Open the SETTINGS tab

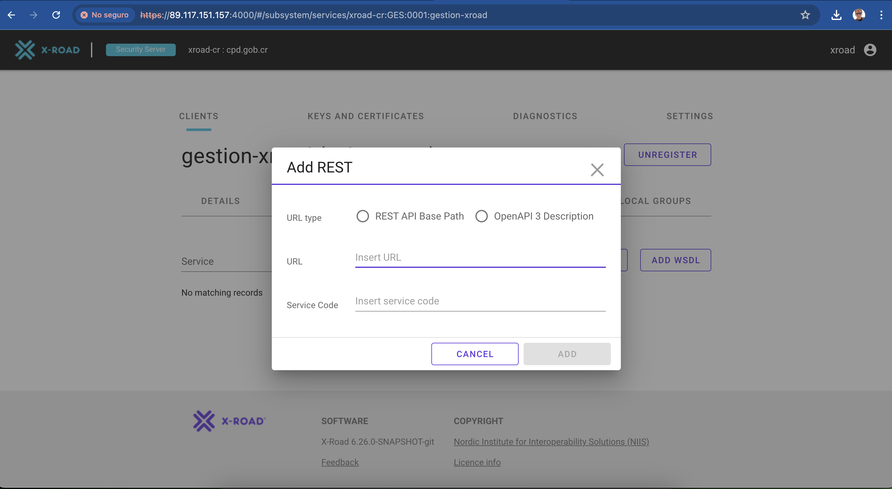pos(690,116)
